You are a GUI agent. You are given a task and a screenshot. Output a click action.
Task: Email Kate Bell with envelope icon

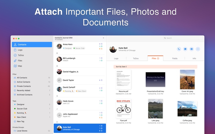pyautogui.click(x=192, y=49)
